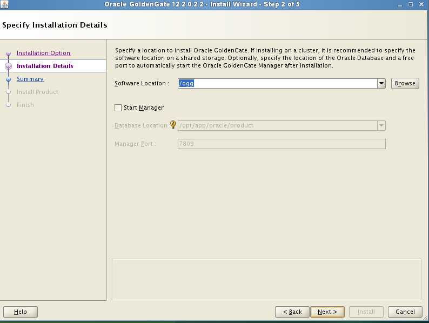Cancel the install wizard
The image size is (429, 323).
click(405, 312)
